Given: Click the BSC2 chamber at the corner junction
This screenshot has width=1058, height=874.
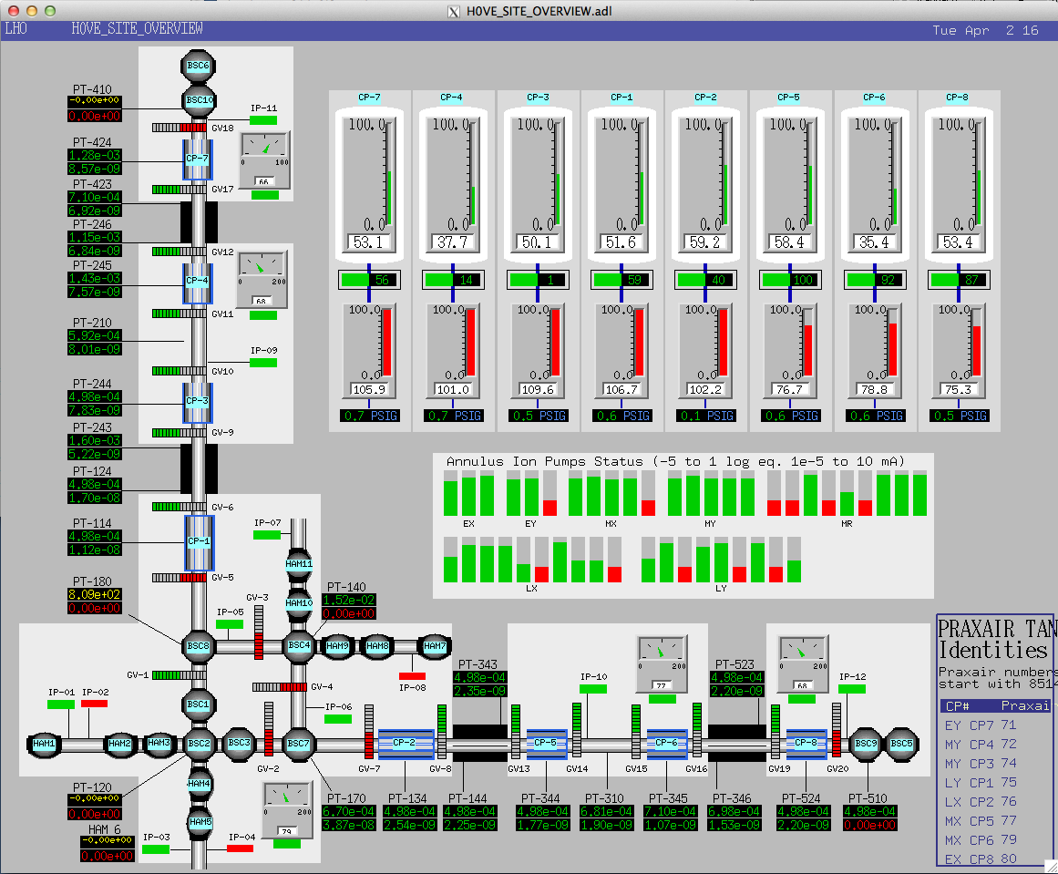Looking at the screenshot, I should (x=199, y=743).
